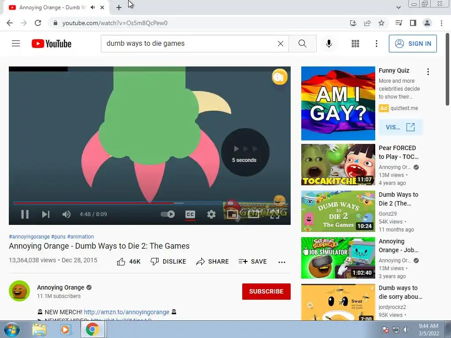Save video to a playlist

tap(252, 261)
